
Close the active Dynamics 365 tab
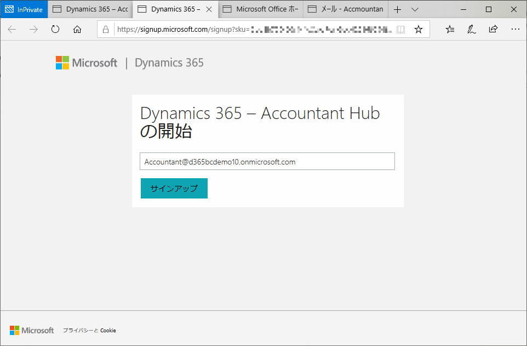click(x=209, y=9)
